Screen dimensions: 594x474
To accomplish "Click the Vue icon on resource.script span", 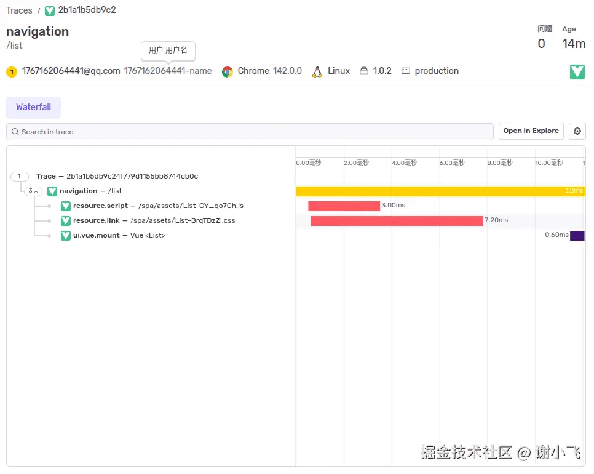I will pyautogui.click(x=66, y=206).
